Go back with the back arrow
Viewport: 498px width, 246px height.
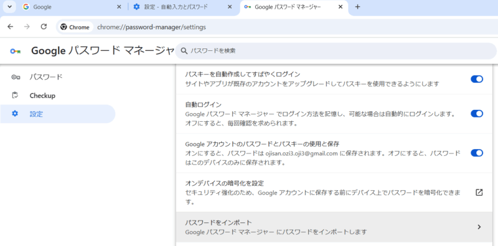11,27
